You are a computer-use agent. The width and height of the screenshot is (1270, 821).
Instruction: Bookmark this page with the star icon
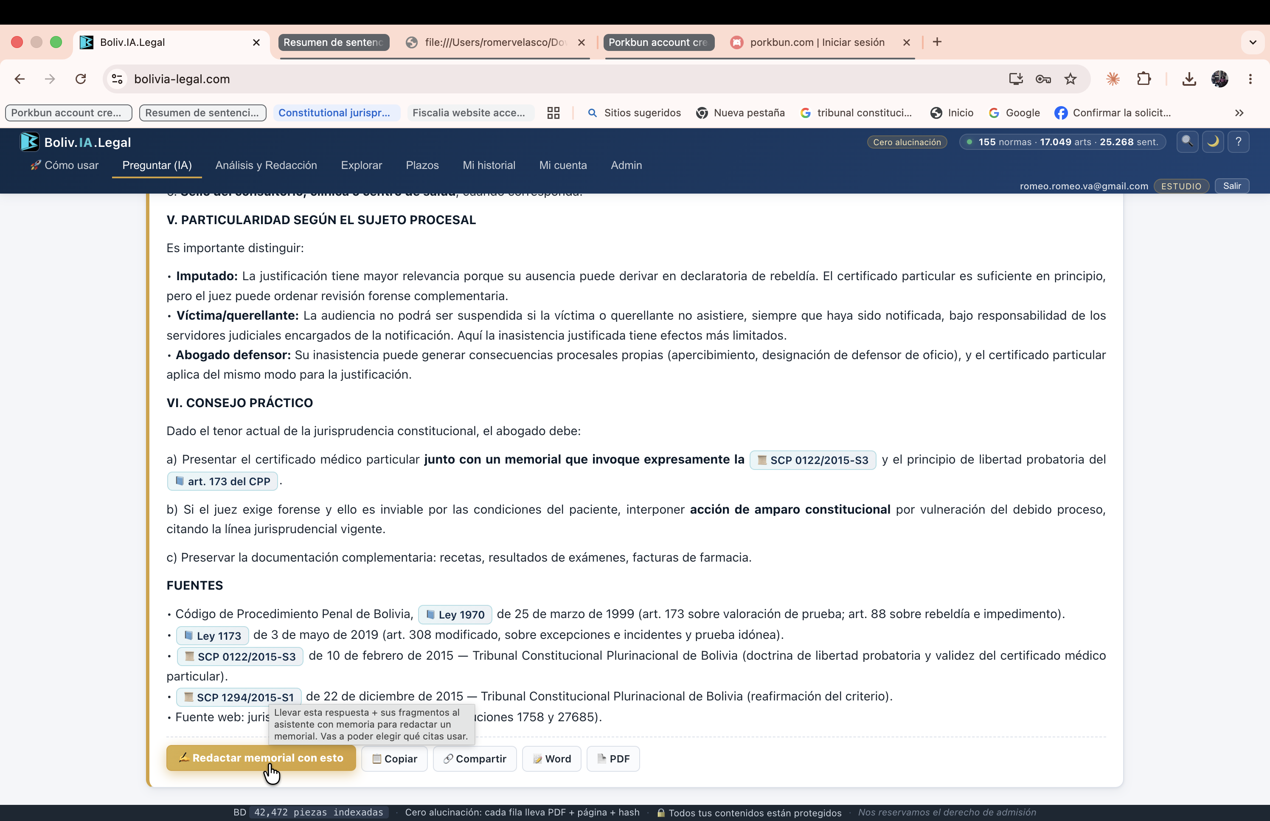click(x=1070, y=79)
